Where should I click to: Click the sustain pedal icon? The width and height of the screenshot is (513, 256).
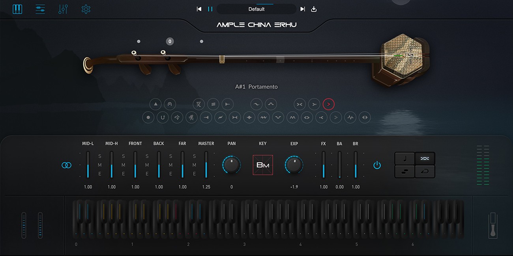click(493, 225)
